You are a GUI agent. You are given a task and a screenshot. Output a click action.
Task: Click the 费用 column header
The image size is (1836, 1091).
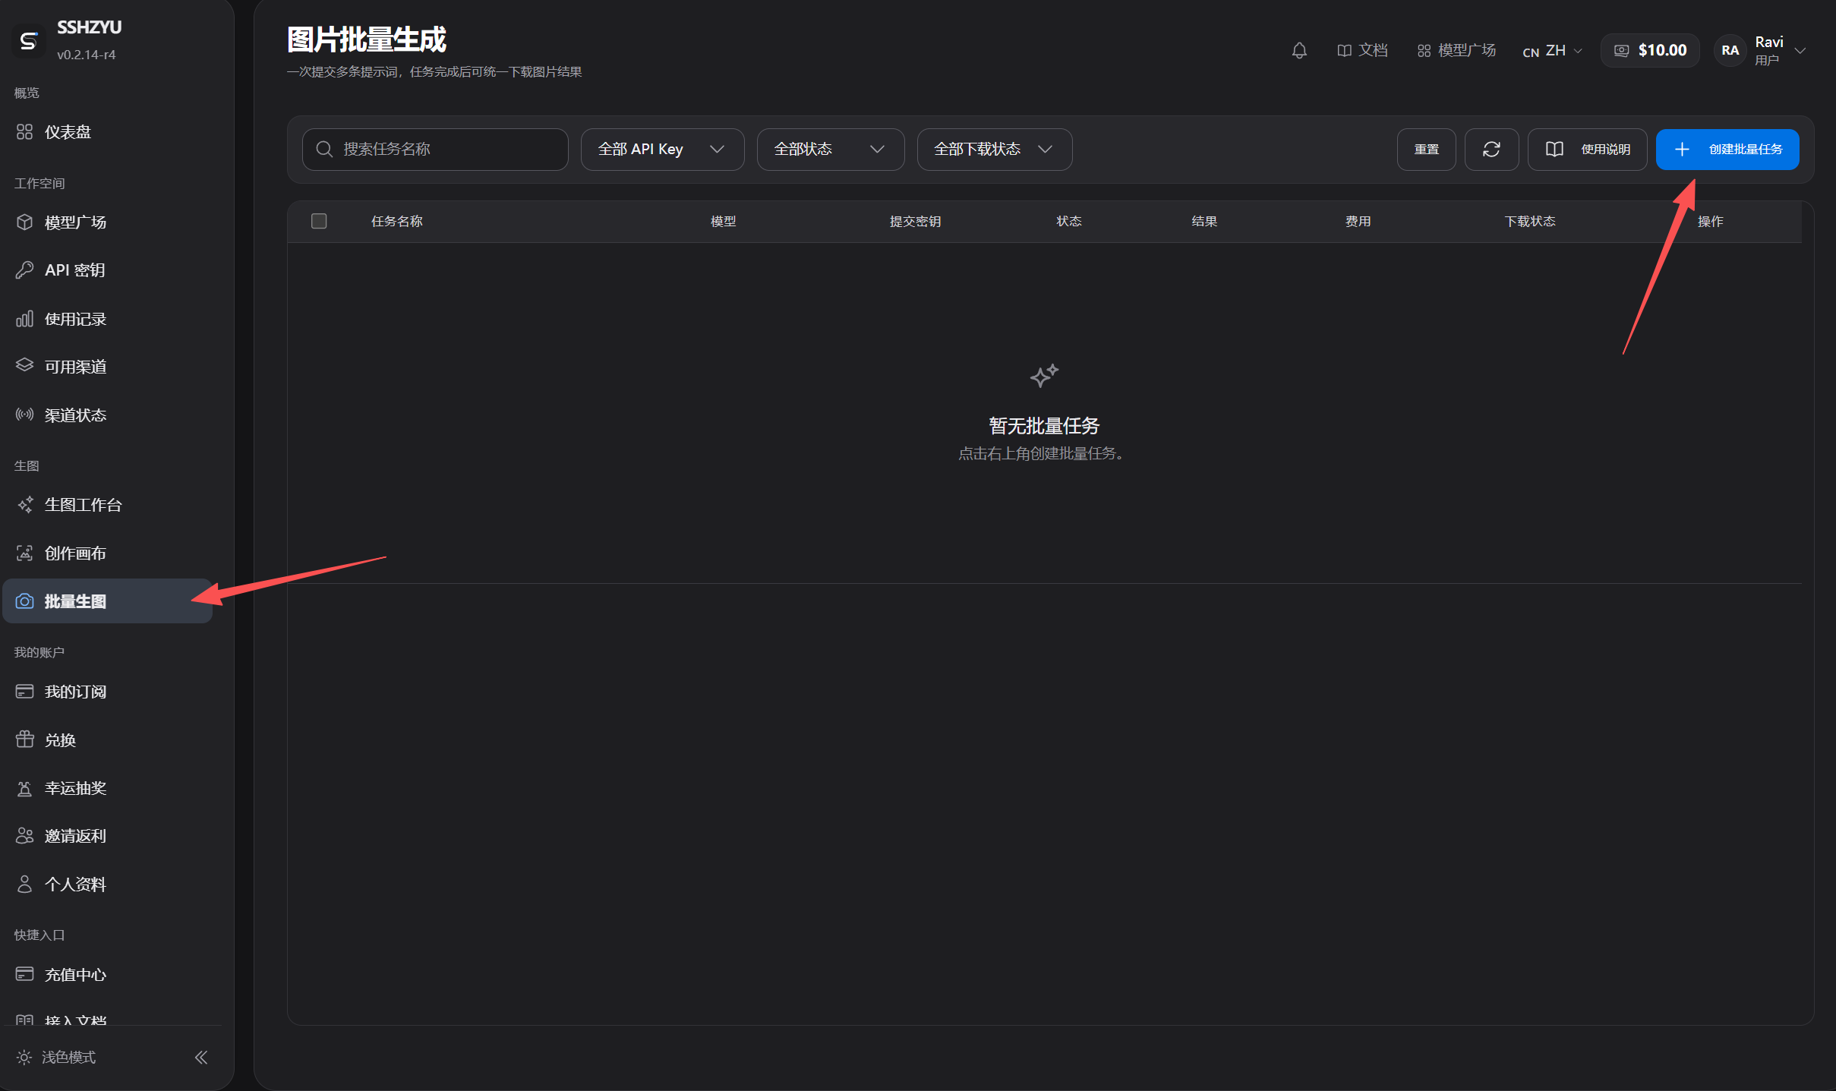click(x=1358, y=221)
